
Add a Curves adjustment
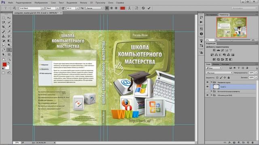click(223, 50)
